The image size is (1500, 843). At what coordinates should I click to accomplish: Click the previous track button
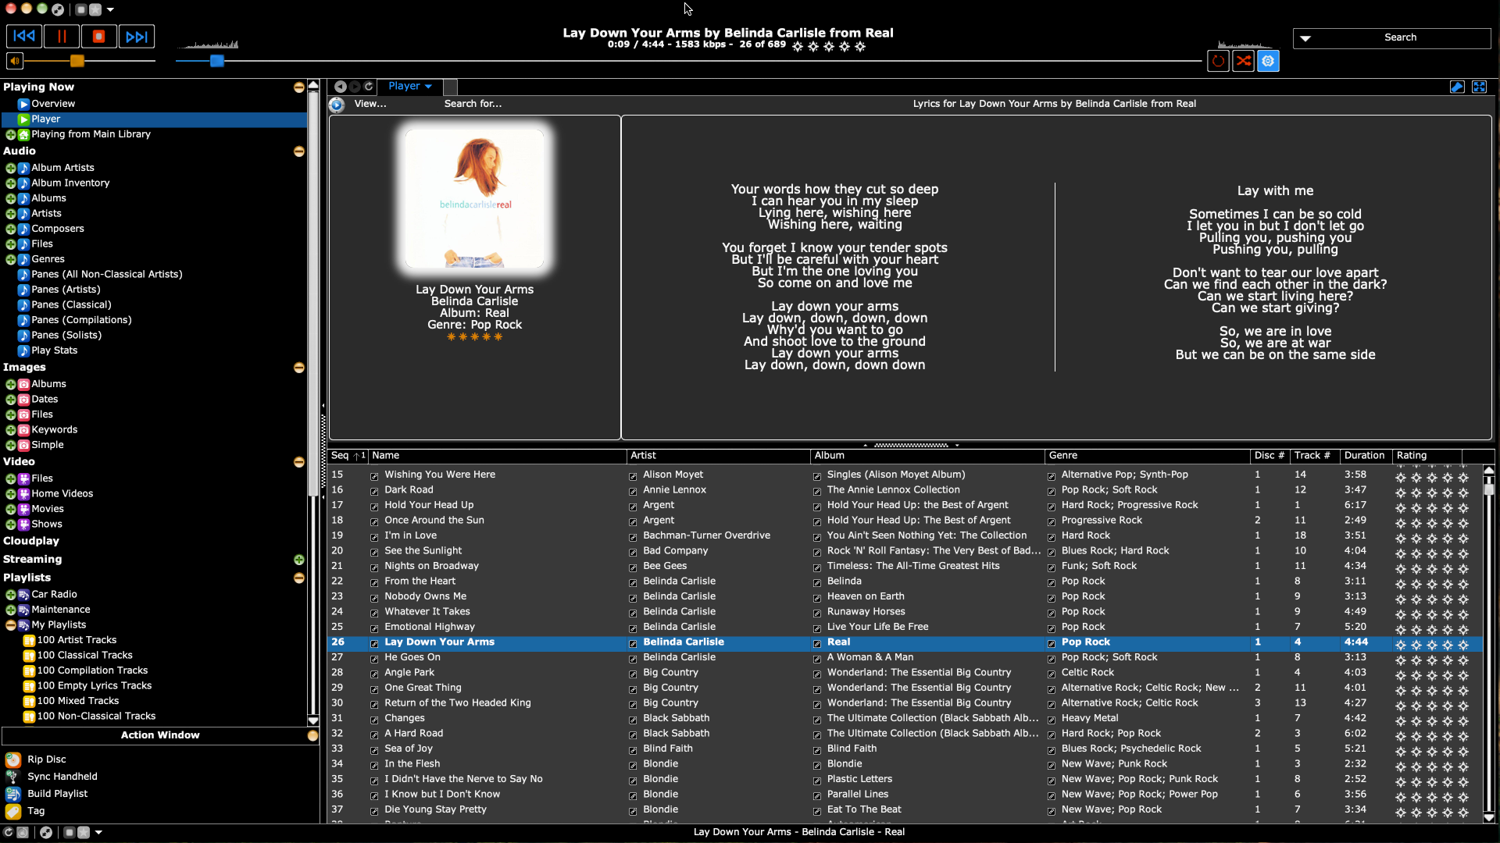click(x=24, y=36)
